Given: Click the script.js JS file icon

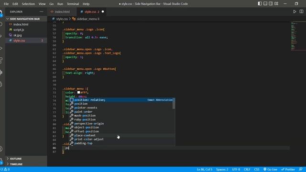Looking at the screenshot, I should [11, 30].
